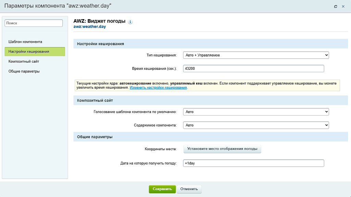
Task: Click the Общие параметры section header bar
Action: [210, 137]
